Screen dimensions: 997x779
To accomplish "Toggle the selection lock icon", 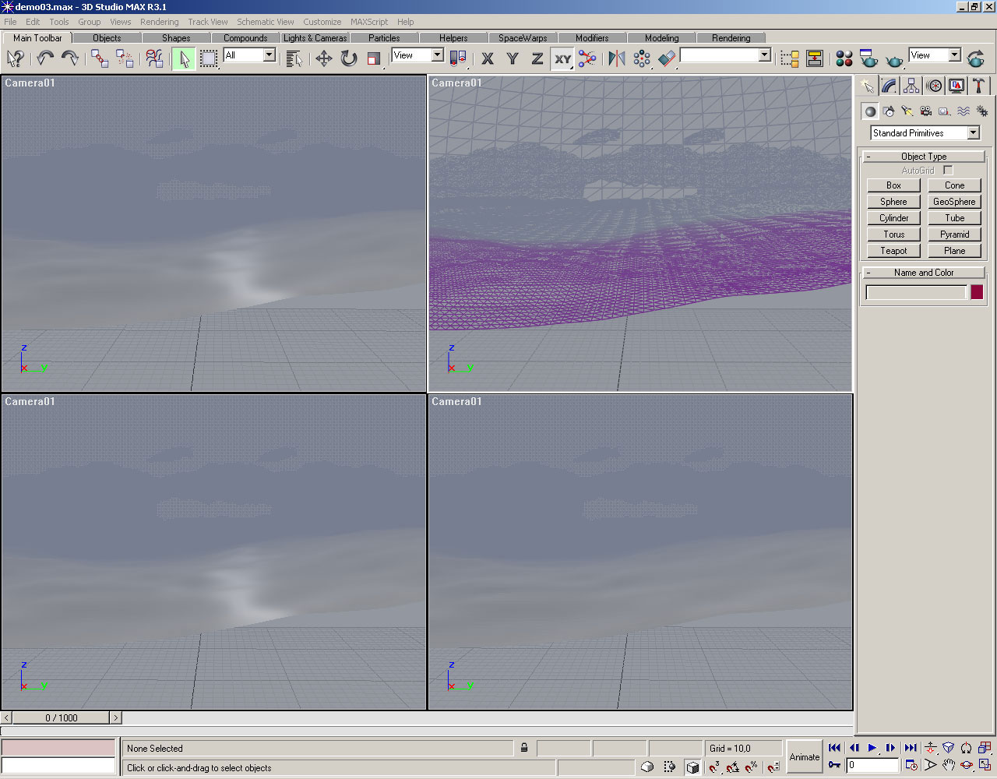I will tap(524, 748).
